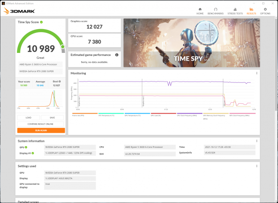Click the Estimated game performance info icon
The width and height of the screenshot is (278, 203).
pos(116,55)
